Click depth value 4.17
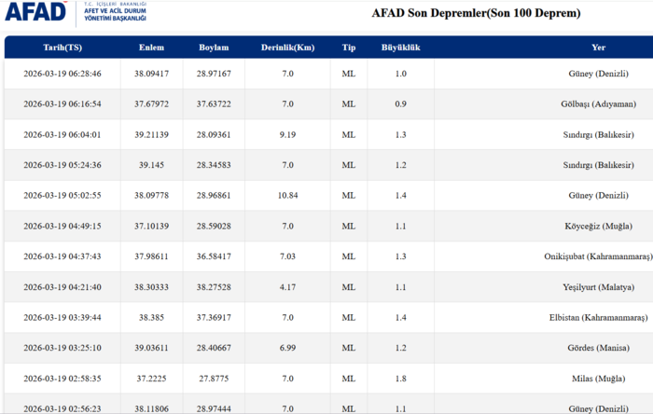This screenshot has width=653, height=414. (287, 287)
